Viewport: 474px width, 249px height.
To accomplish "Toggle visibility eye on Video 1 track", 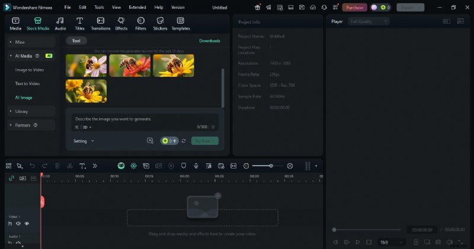I will click(x=27, y=224).
